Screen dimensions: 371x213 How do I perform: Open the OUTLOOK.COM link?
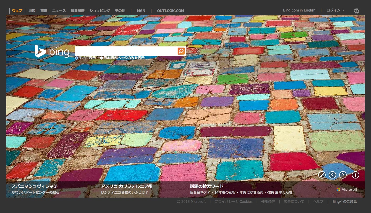coord(170,11)
